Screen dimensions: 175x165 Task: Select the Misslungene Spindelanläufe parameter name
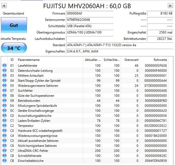[x=37, y=105]
